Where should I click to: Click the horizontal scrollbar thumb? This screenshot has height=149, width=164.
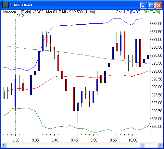coord(142,145)
